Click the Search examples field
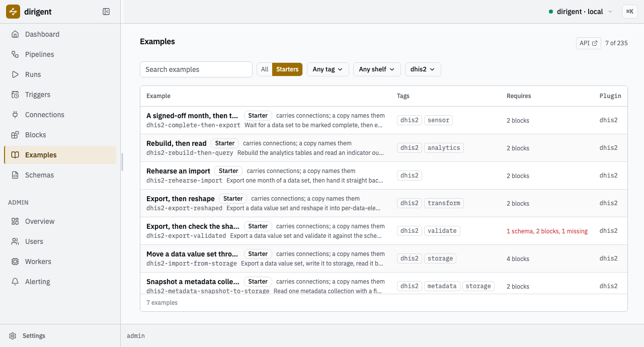The width and height of the screenshot is (644, 347). [x=196, y=69]
